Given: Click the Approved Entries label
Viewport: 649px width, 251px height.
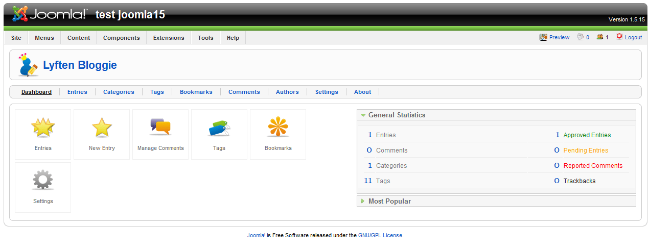Looking at the screenshot, I should 587,135.
